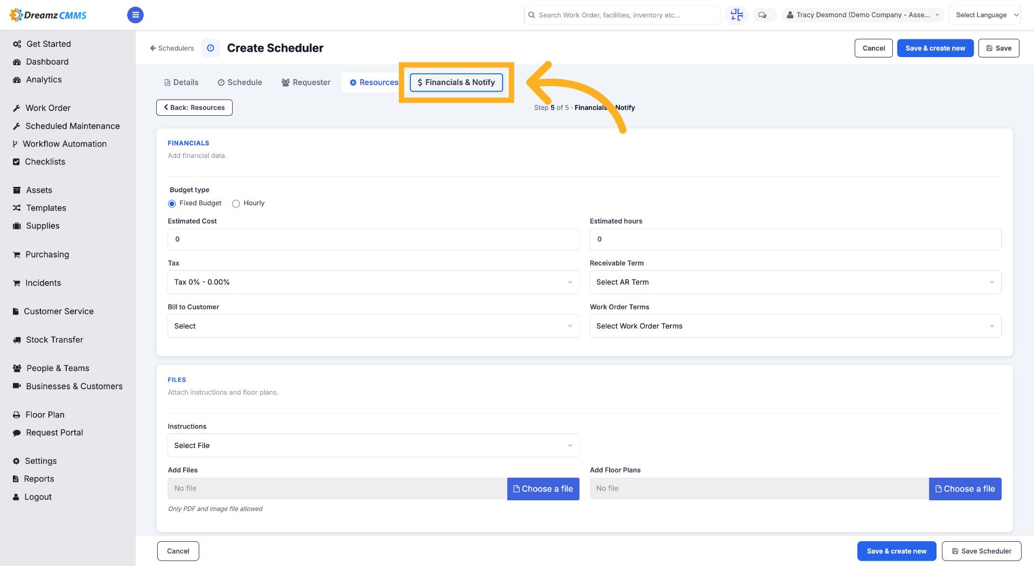The width and height of the screenshot is (1034, 566).
Task: Open the Tax dropdown
Action: tap(373, 282)
